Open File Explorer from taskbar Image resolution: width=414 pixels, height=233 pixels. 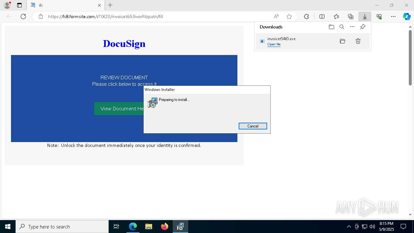point(148,227)
